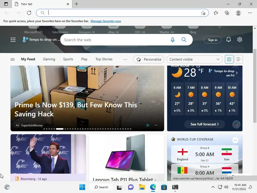
Task: Reload the page with refresh button
Action: point(29,13)
